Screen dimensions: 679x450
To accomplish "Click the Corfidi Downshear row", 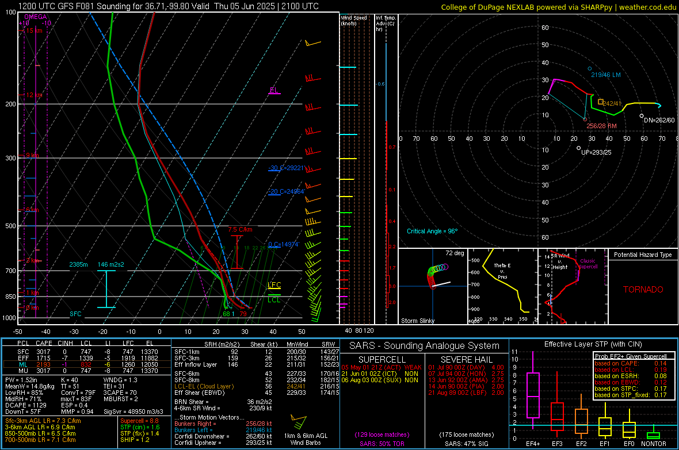I will pyautogui.click(x=223, y=436).
